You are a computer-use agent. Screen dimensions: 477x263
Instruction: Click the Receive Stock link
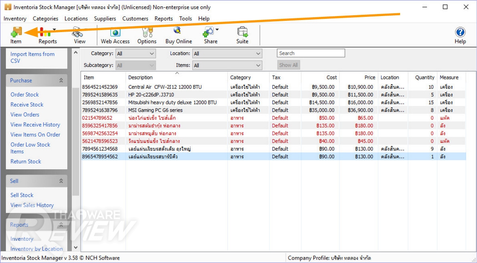click(27, 105)
